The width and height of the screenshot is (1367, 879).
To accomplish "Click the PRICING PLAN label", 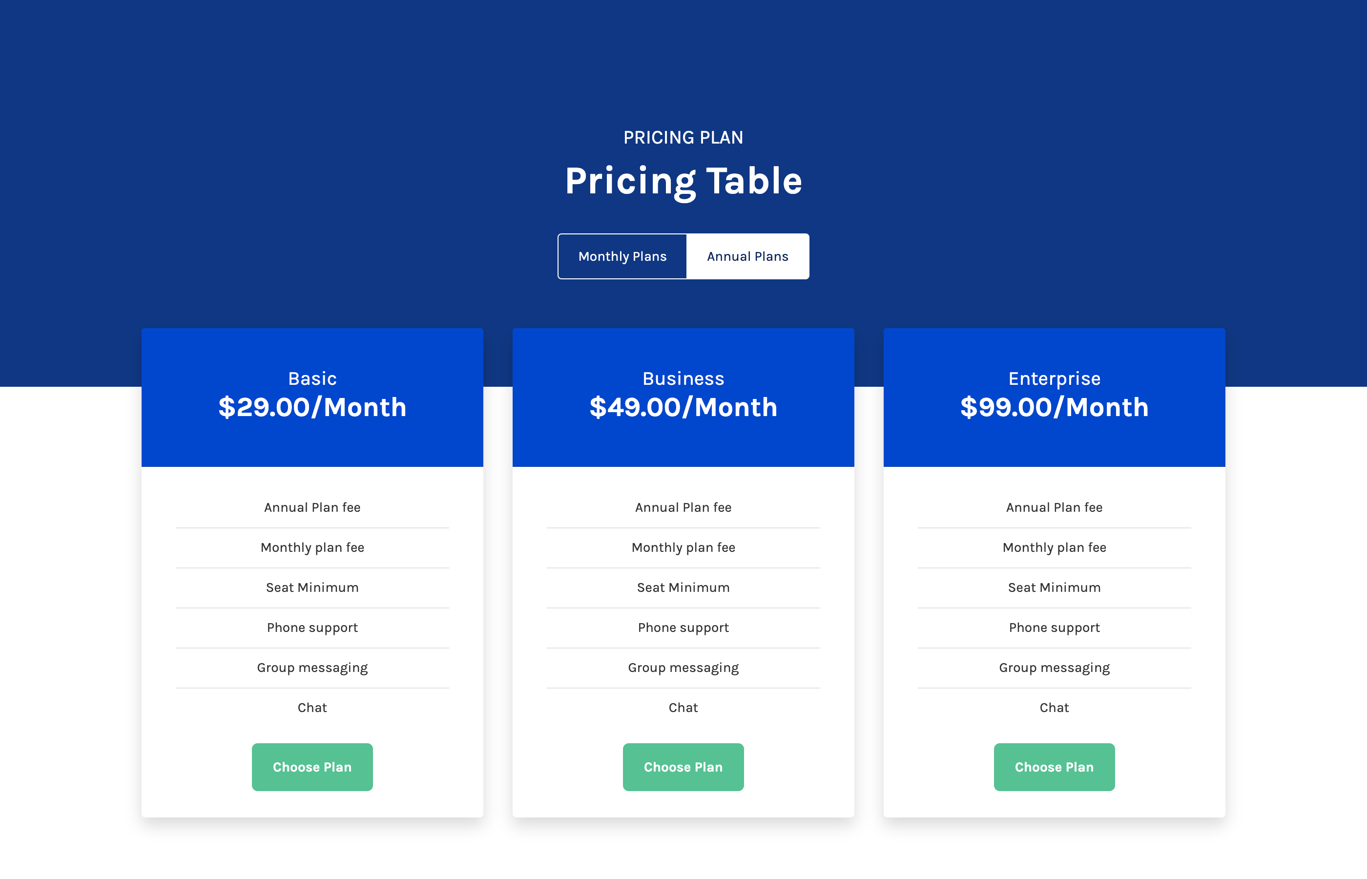I will (683, 137).
